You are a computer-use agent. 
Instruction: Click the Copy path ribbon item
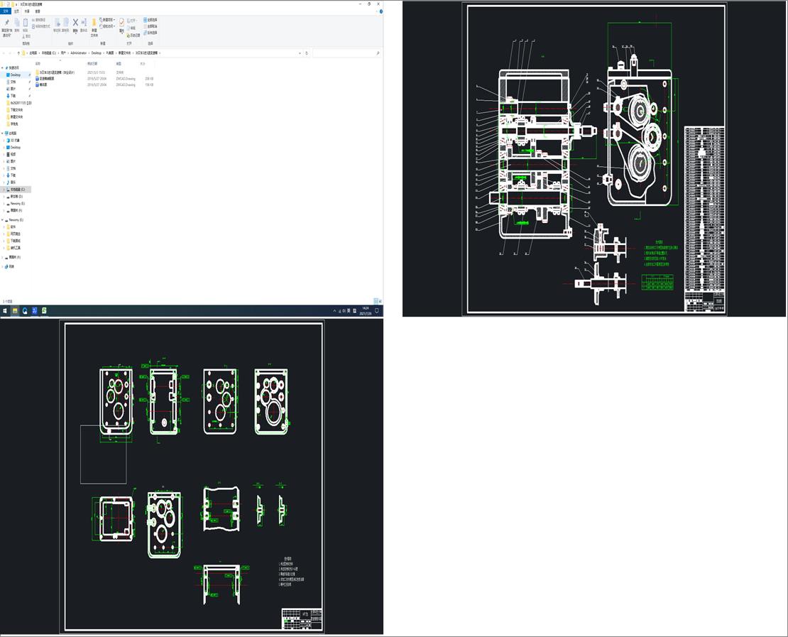[x=39, y=20]
